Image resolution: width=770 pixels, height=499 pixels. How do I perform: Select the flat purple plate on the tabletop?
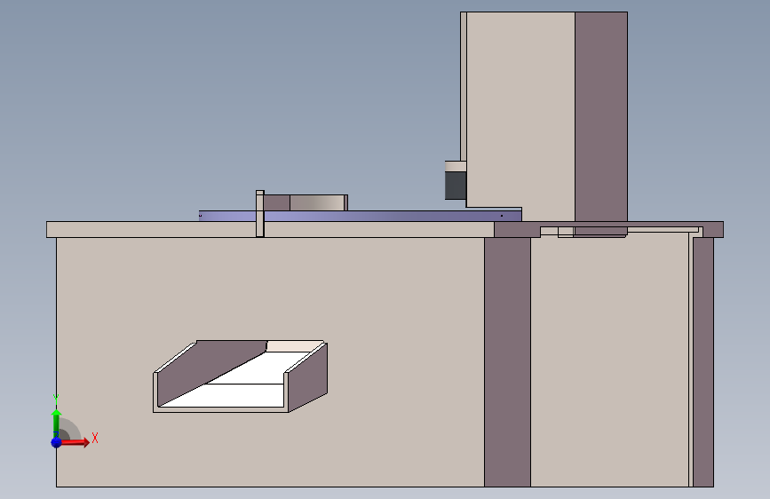[x=360, y=216]
